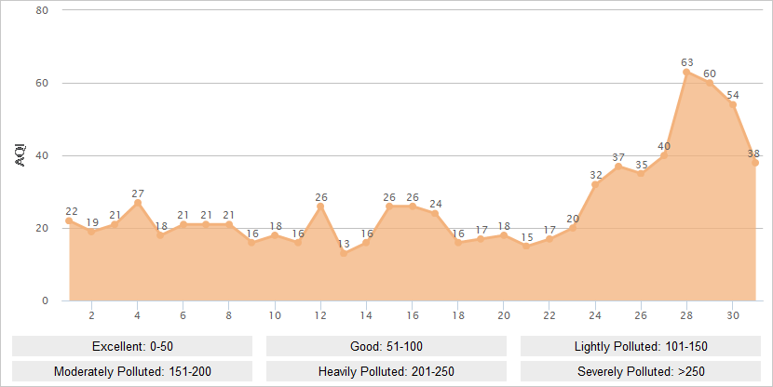Click the Excellent: 0-50 legend box
The height and width of the screenshot is (387, 773).
(132, 346)
